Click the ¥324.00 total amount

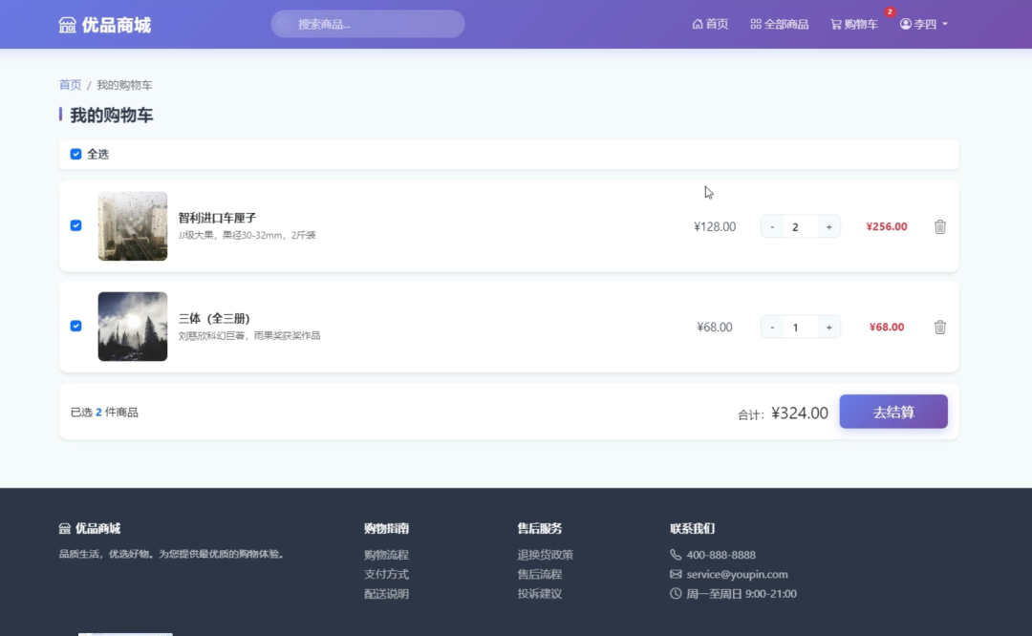click(800, 413)
